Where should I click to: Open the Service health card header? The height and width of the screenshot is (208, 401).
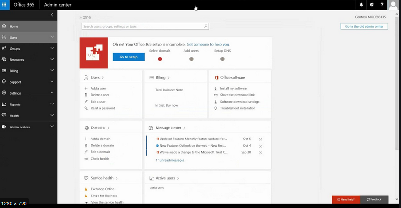[101, 178]
